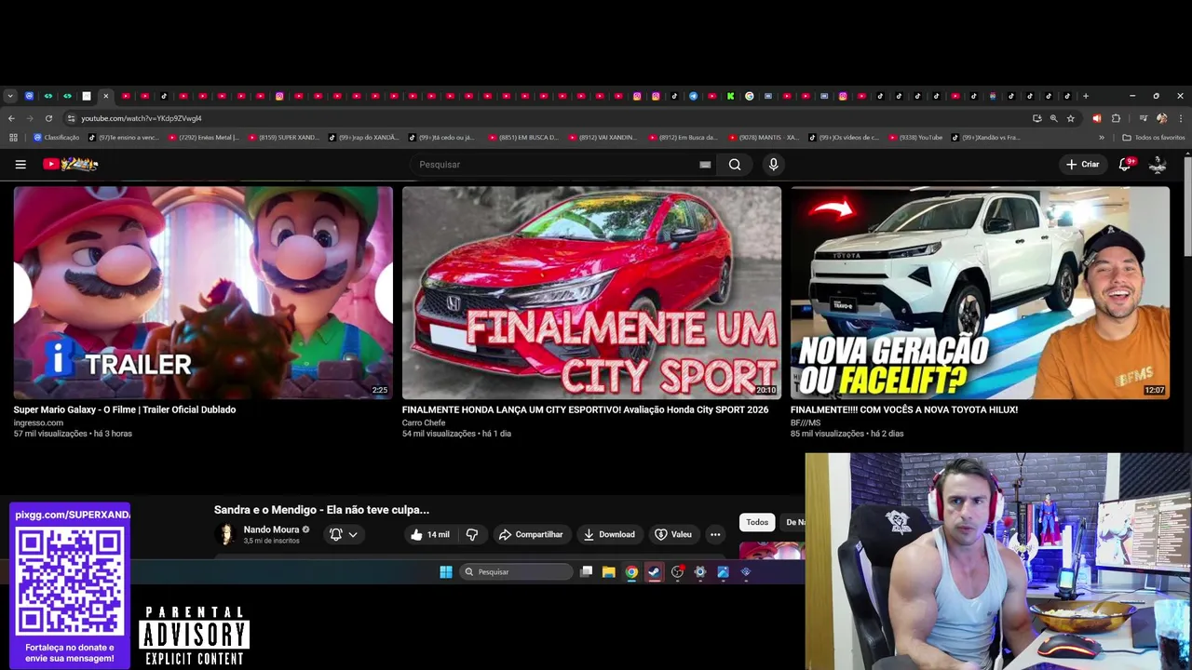Open the Nova Toyota Hilux video thumbnail
This screenshot has height=670, width=1192.
point(980,293)
